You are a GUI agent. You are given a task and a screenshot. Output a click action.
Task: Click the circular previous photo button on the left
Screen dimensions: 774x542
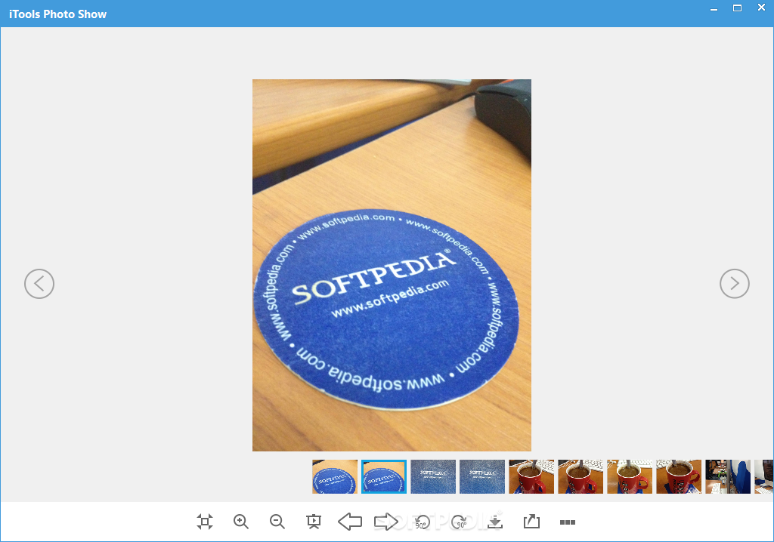pyautogui.click(x=39, y=284)
